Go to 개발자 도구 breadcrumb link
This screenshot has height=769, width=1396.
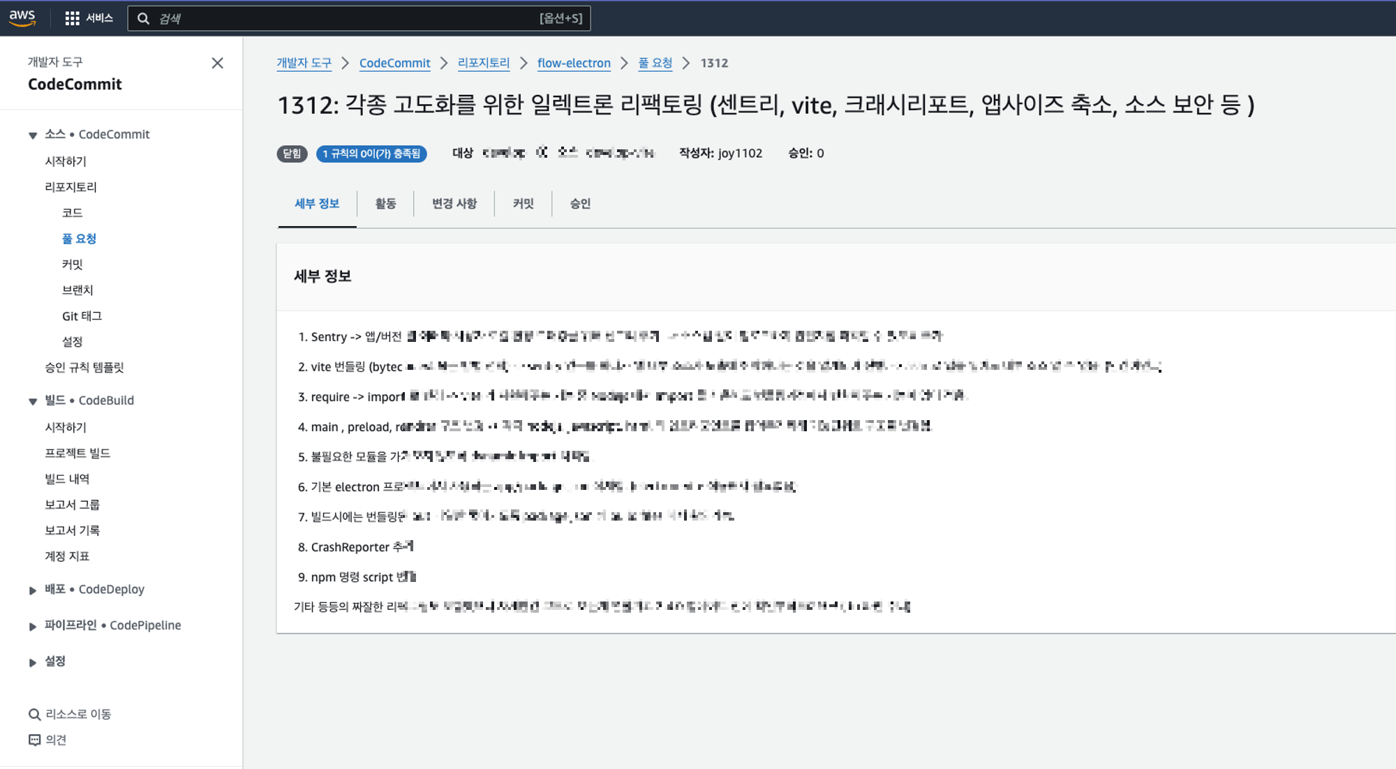pos(304,63)
